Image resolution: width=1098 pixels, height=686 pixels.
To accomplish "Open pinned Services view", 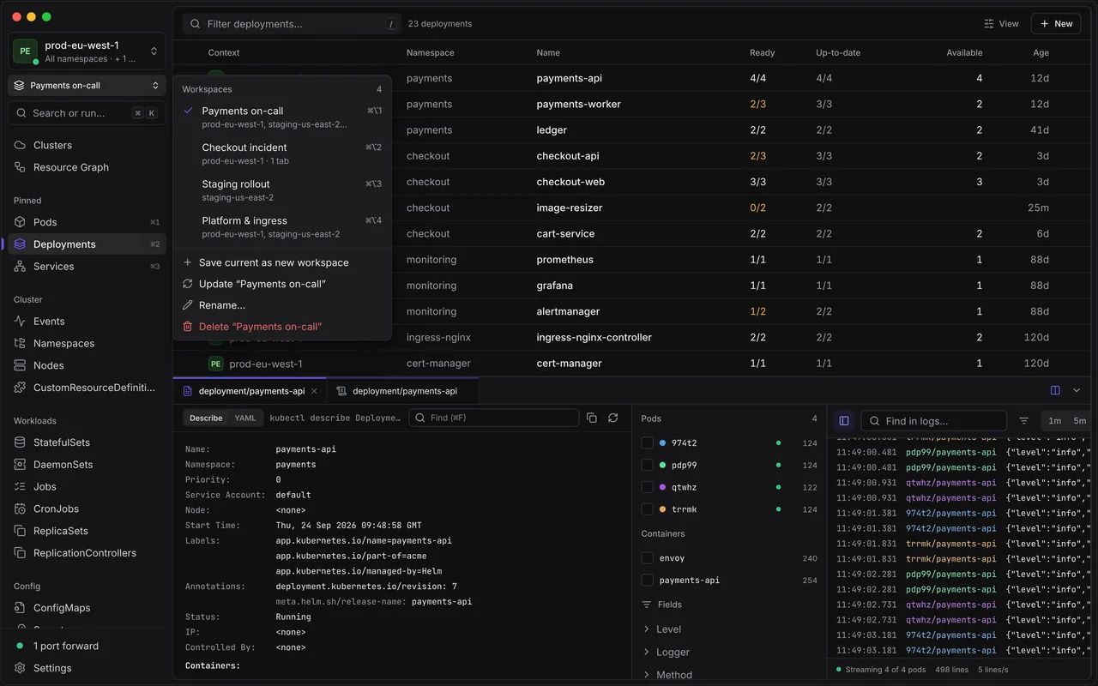I will [87, 267].
